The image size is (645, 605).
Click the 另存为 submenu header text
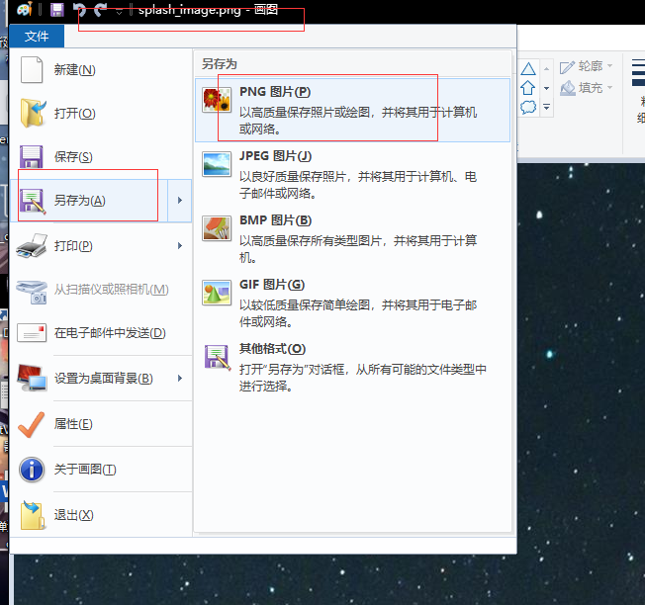[220, 64]
